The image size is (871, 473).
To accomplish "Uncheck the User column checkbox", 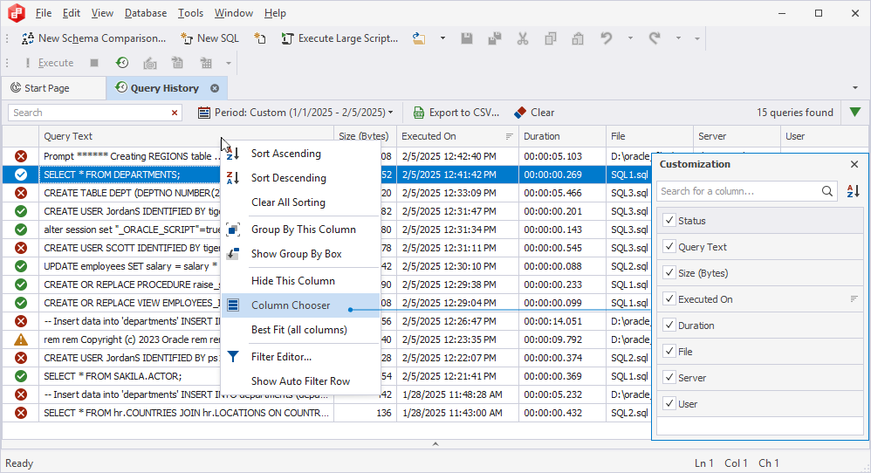I will tap(669, 403).
